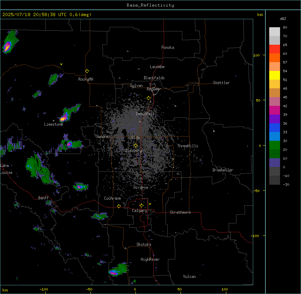
Task: Click the Olds town label
Action: pos(135,138)
